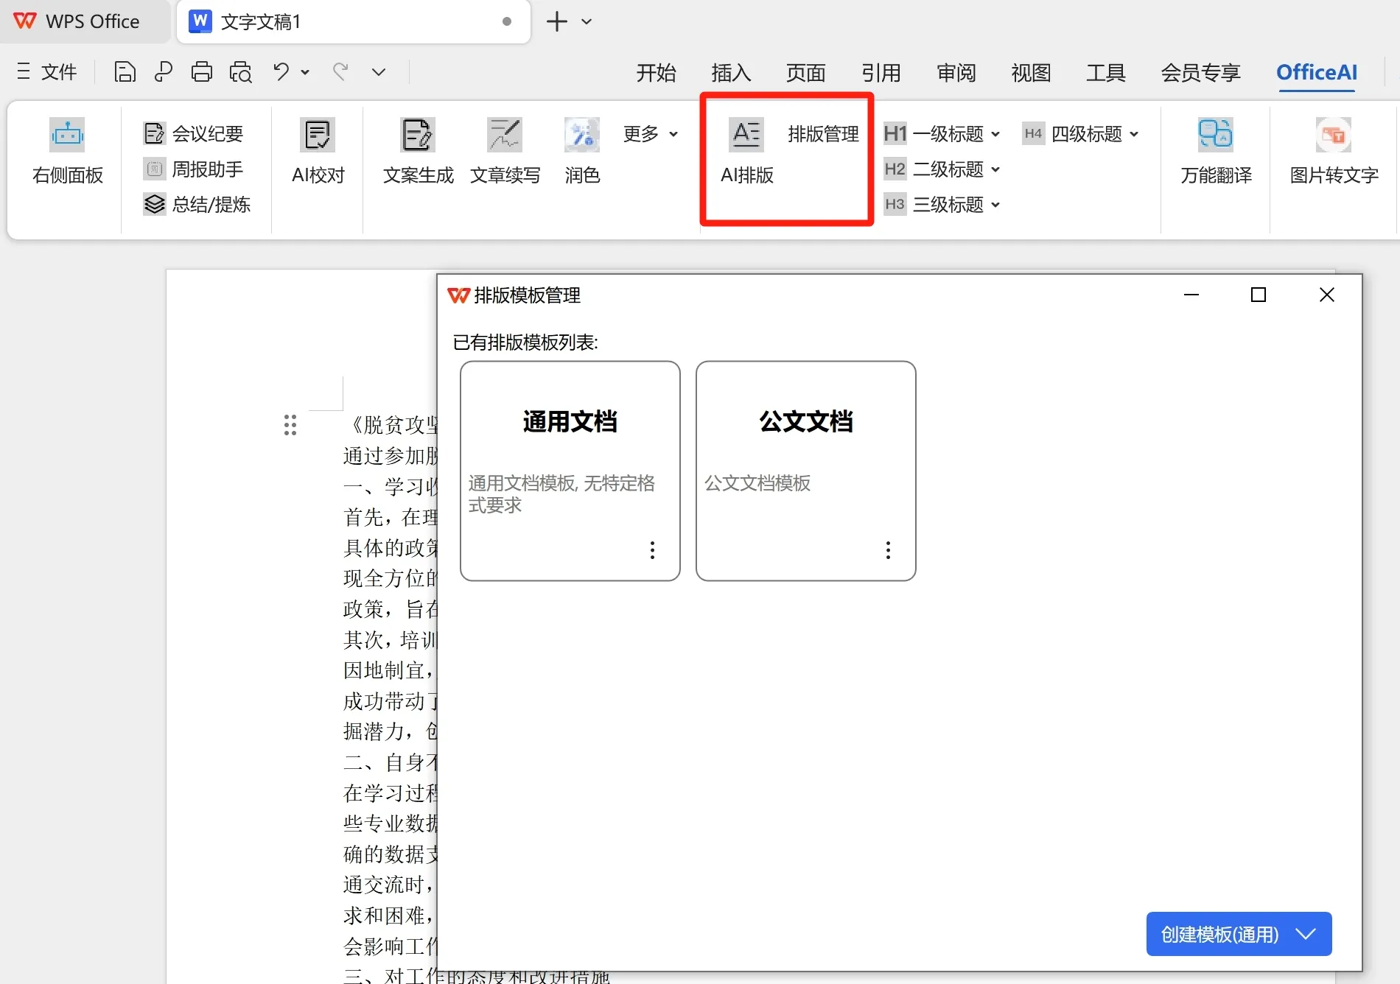
Task: Open the 右侧面板 side panel
Action: tap(66, 151)
